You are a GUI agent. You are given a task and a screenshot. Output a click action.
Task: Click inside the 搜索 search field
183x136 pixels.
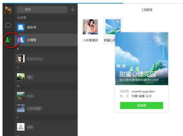click(x=42, y=10)
